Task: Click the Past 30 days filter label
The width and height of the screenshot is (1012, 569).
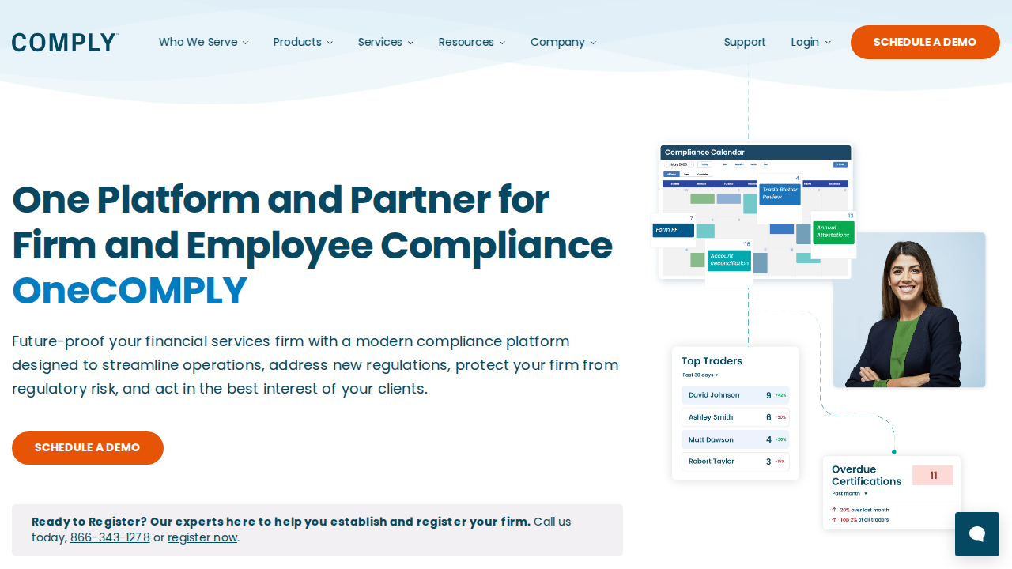Action: click(699, 375)
